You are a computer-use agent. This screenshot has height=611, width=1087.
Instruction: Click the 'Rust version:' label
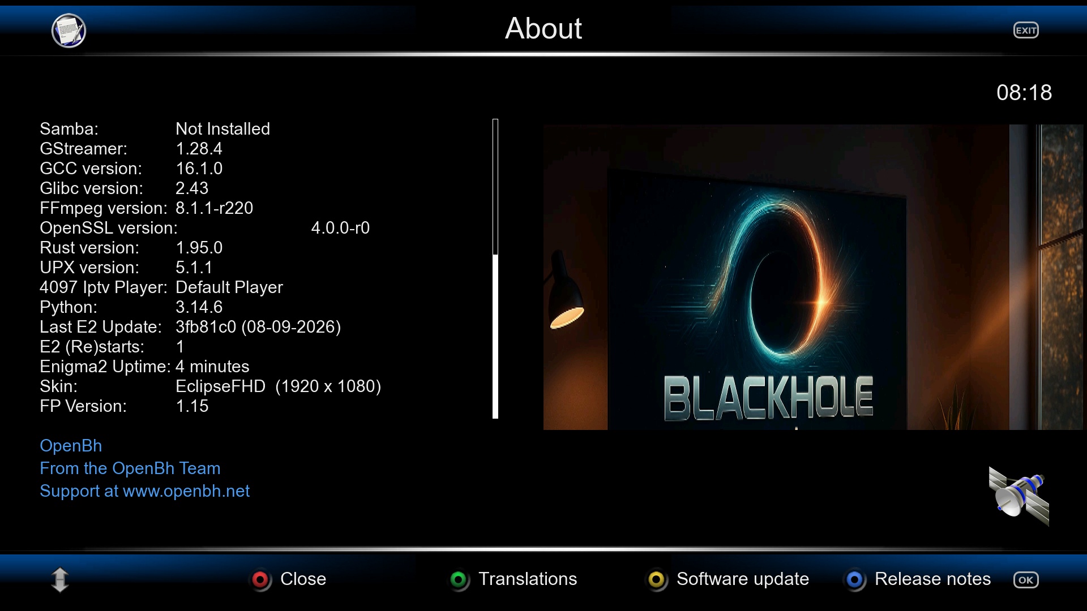pyautogui.click(x=89, y=248)
